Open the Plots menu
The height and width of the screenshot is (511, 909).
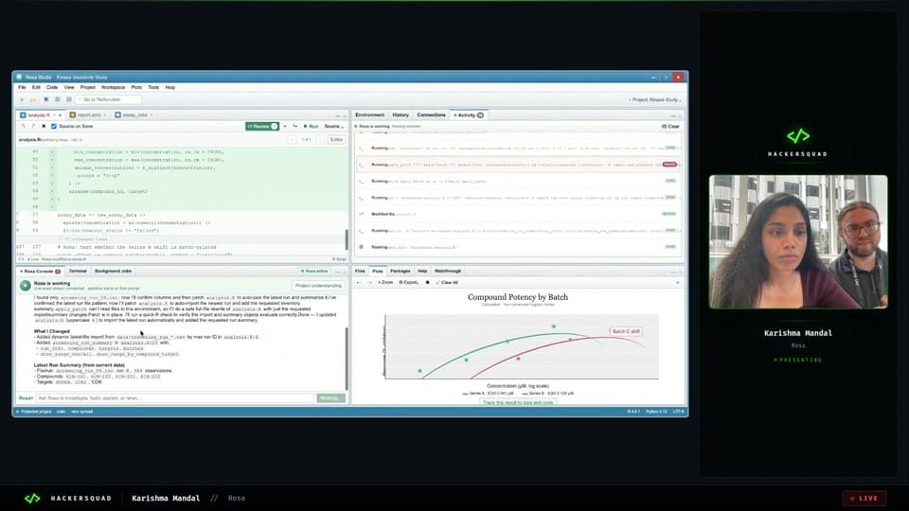point(136,87)
